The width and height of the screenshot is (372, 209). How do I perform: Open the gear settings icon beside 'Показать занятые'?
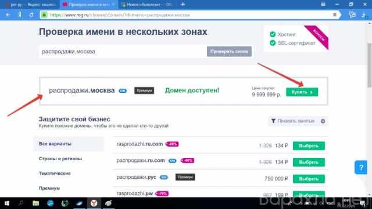[323, 121]
